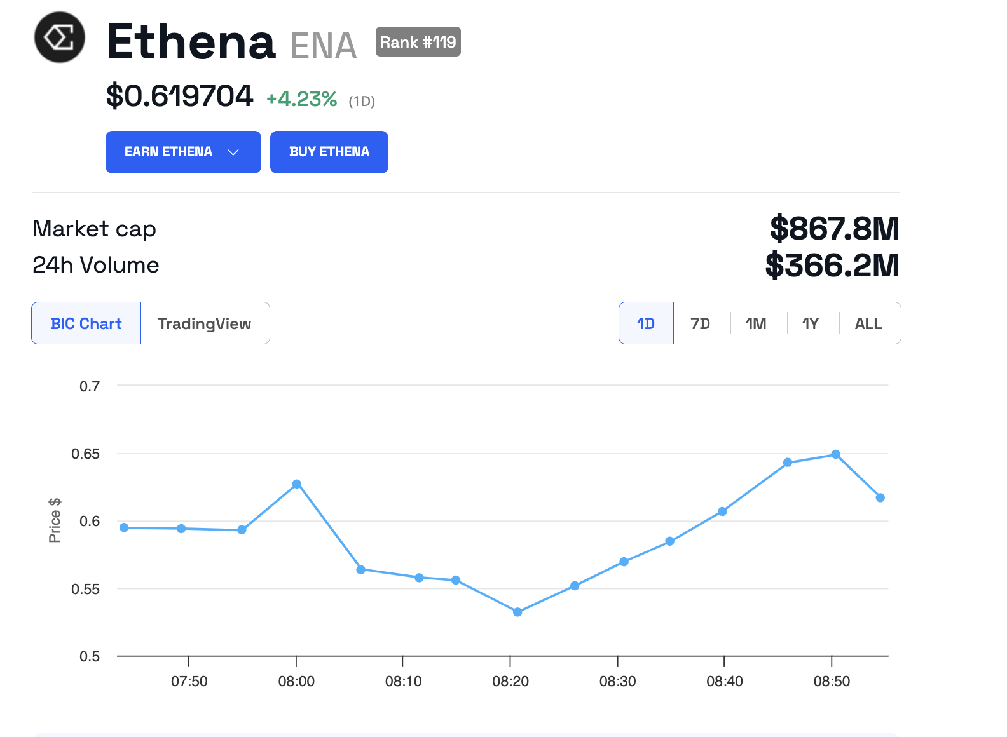The image size is (1007, 737).
Task: Select the 1M time range
Action: [756, 323]
